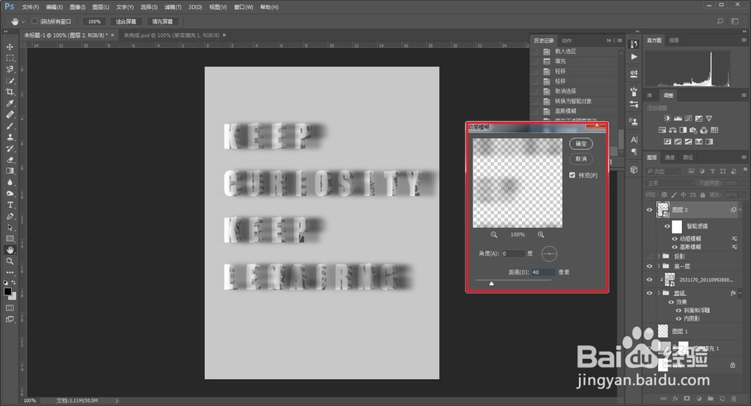Click the 角度(A) angle input field

(x=513, y=253)
